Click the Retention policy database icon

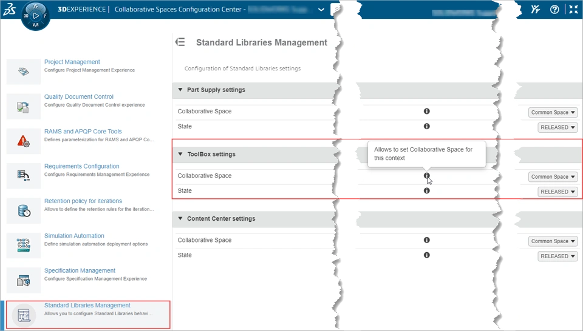click(24, 210)
